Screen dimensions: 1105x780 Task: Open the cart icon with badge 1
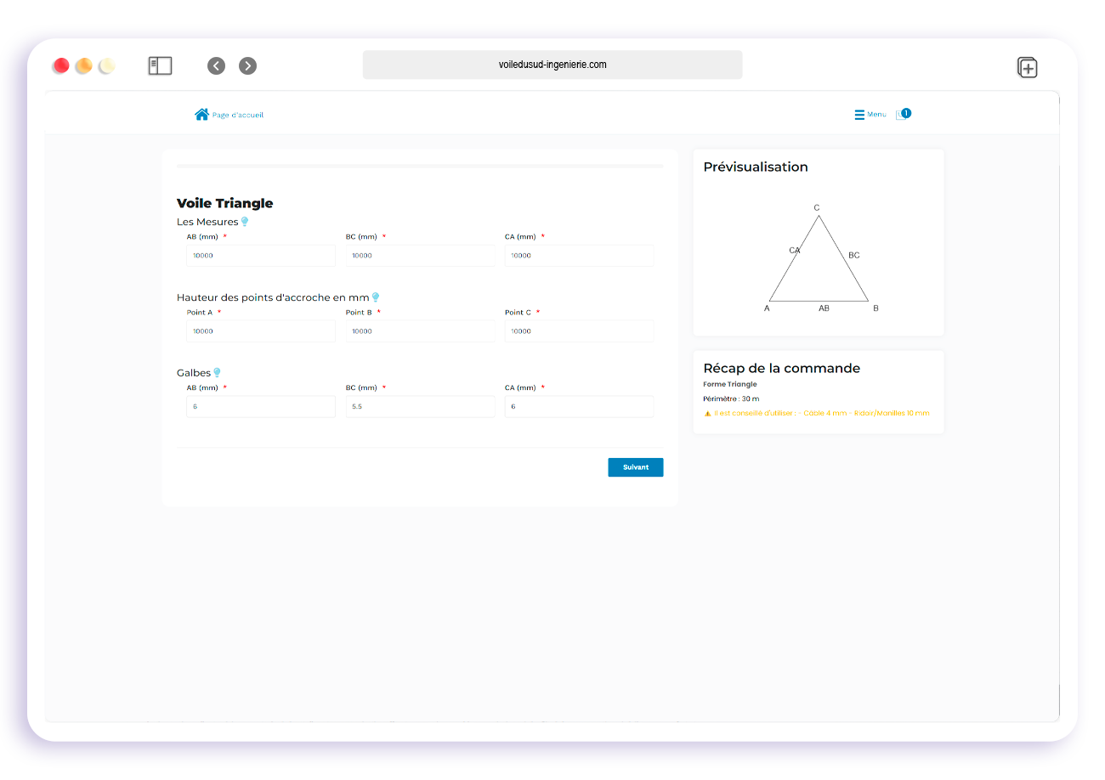pyautogui.click(x=903, y=115)
